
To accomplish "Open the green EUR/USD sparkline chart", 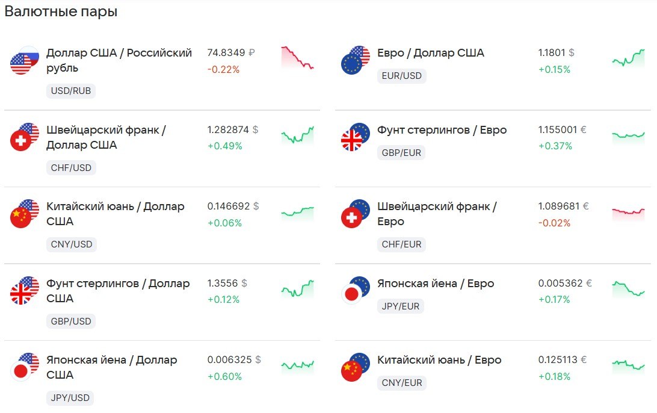I will point(628,59).
